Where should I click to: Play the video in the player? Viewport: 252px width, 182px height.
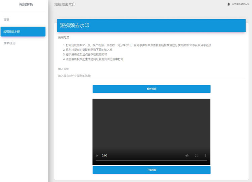tap(97, 156)
